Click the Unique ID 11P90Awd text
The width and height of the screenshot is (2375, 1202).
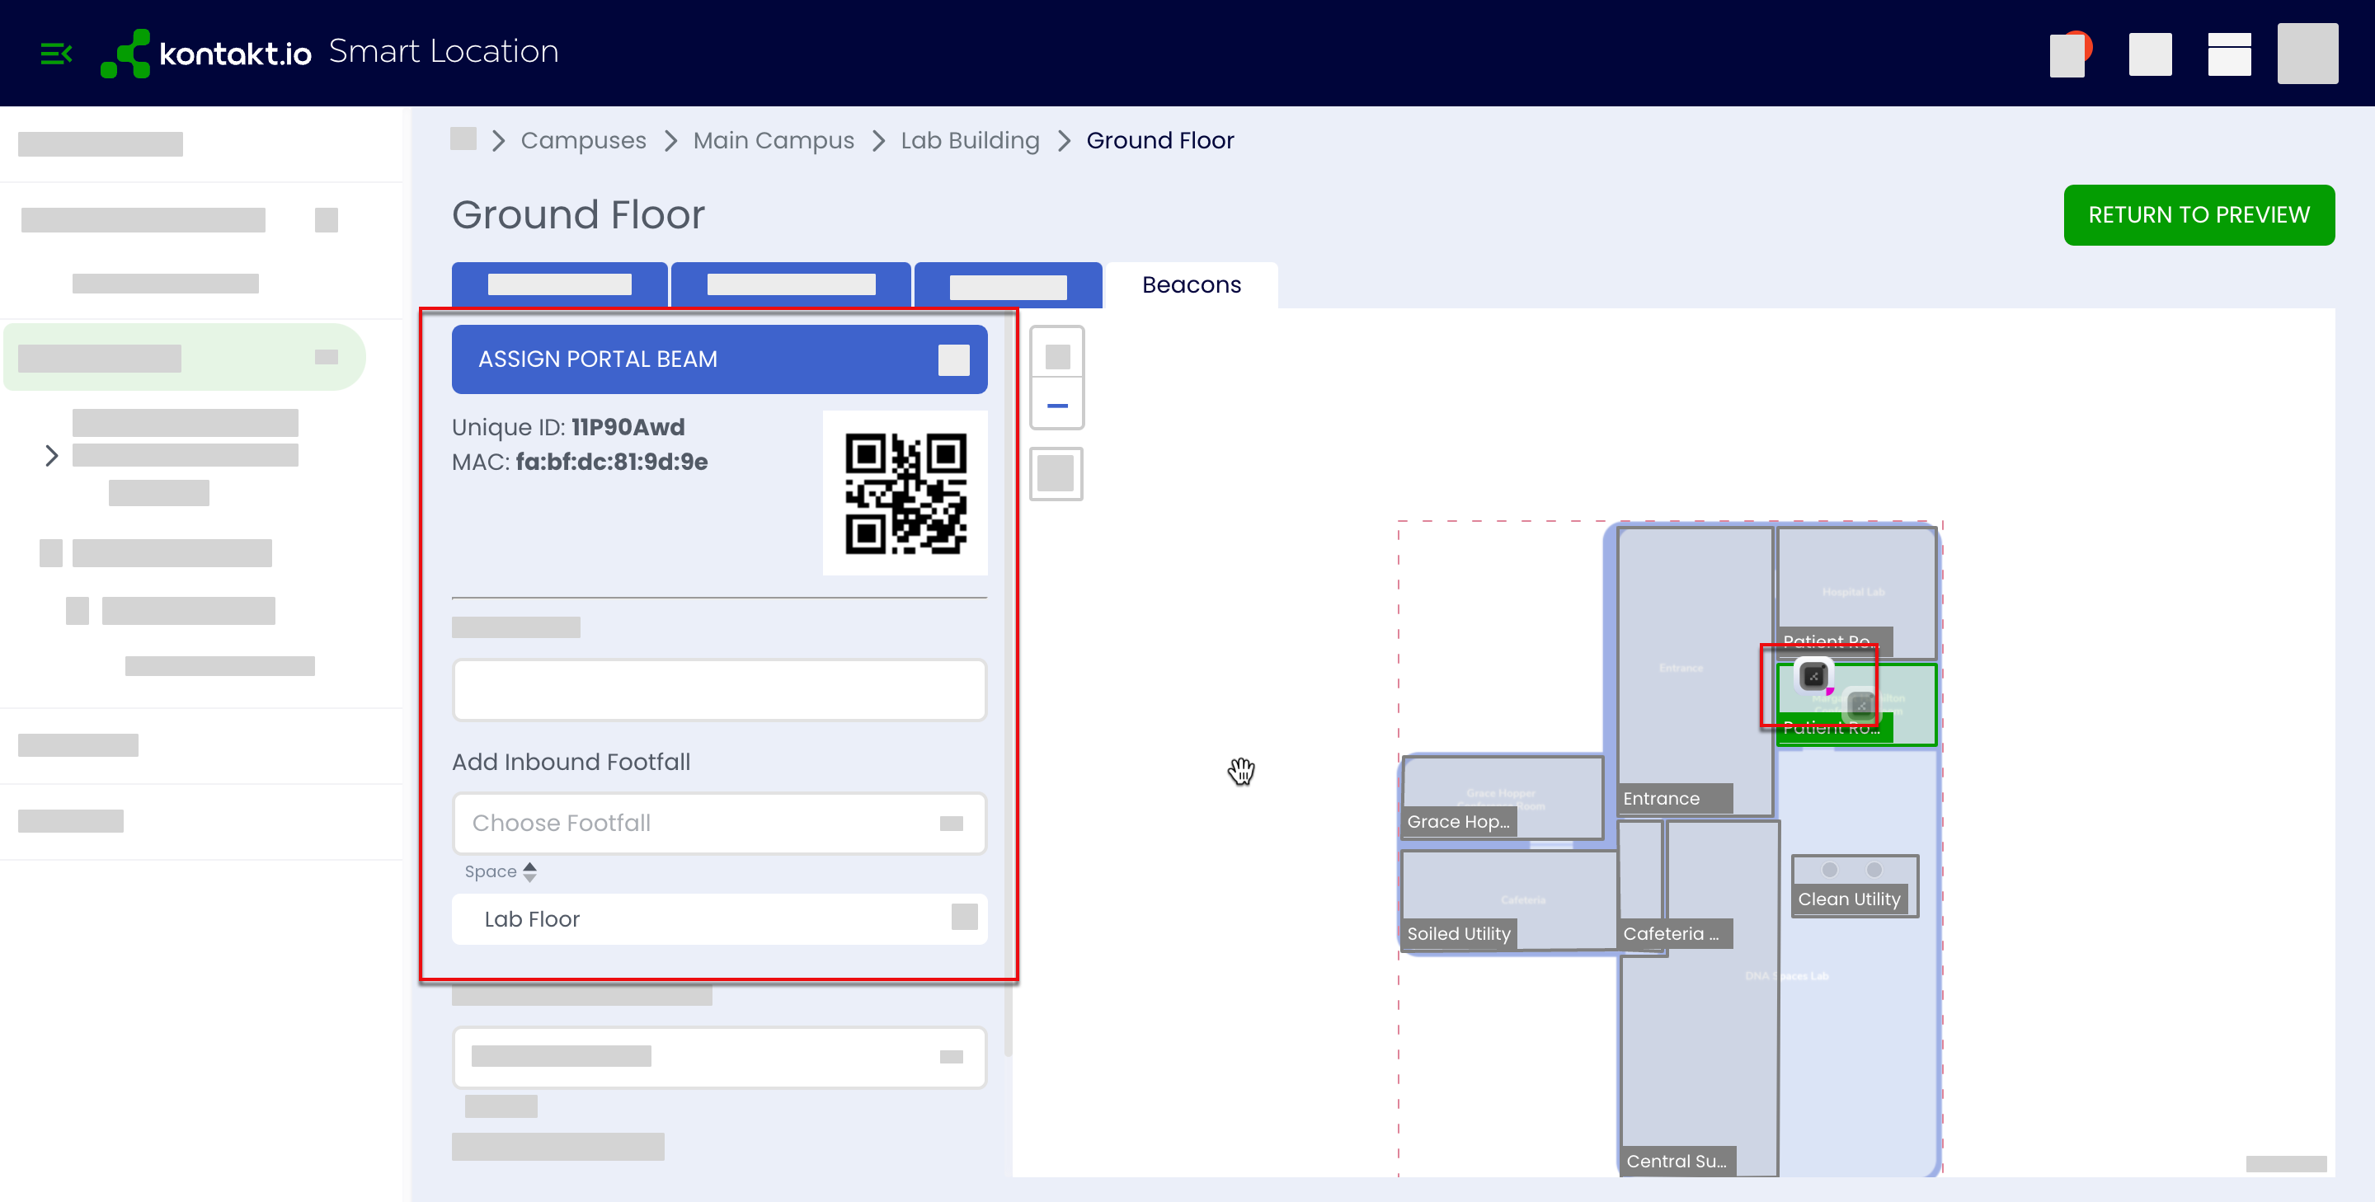pos(568,427)
